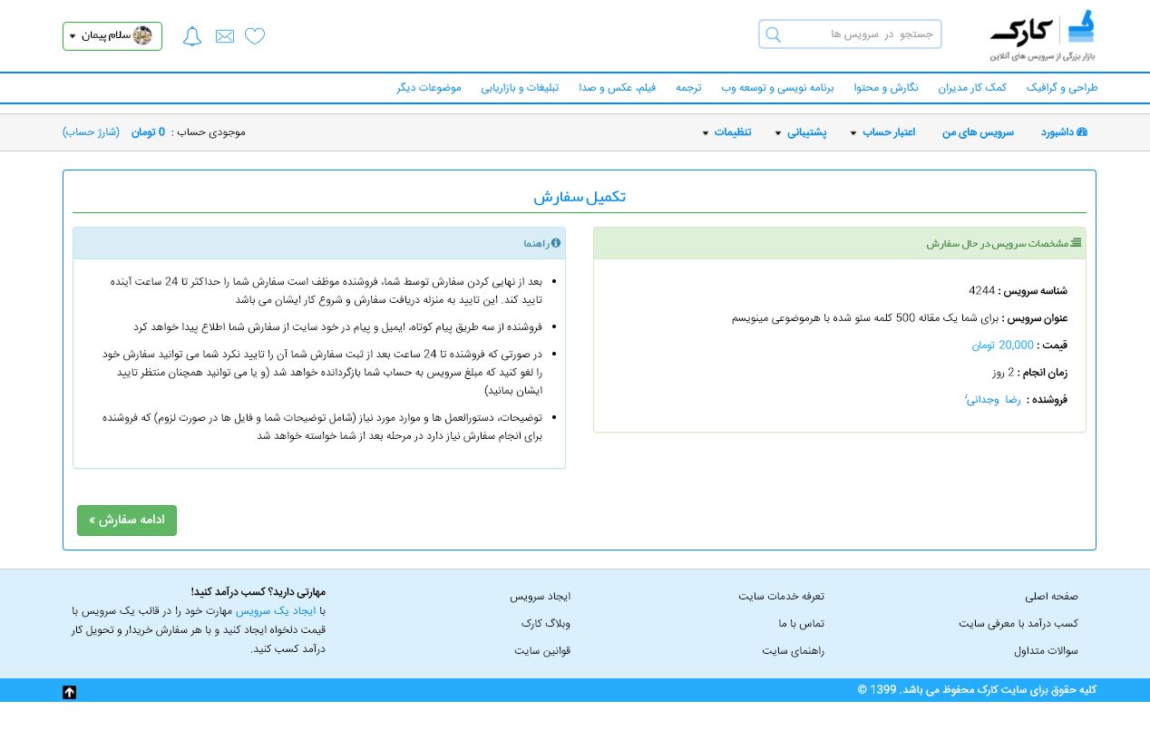This screenshot has width=1150, height=740.
Task: Click the ایجاد یک سرویس inline link
Action: [278, 611]
